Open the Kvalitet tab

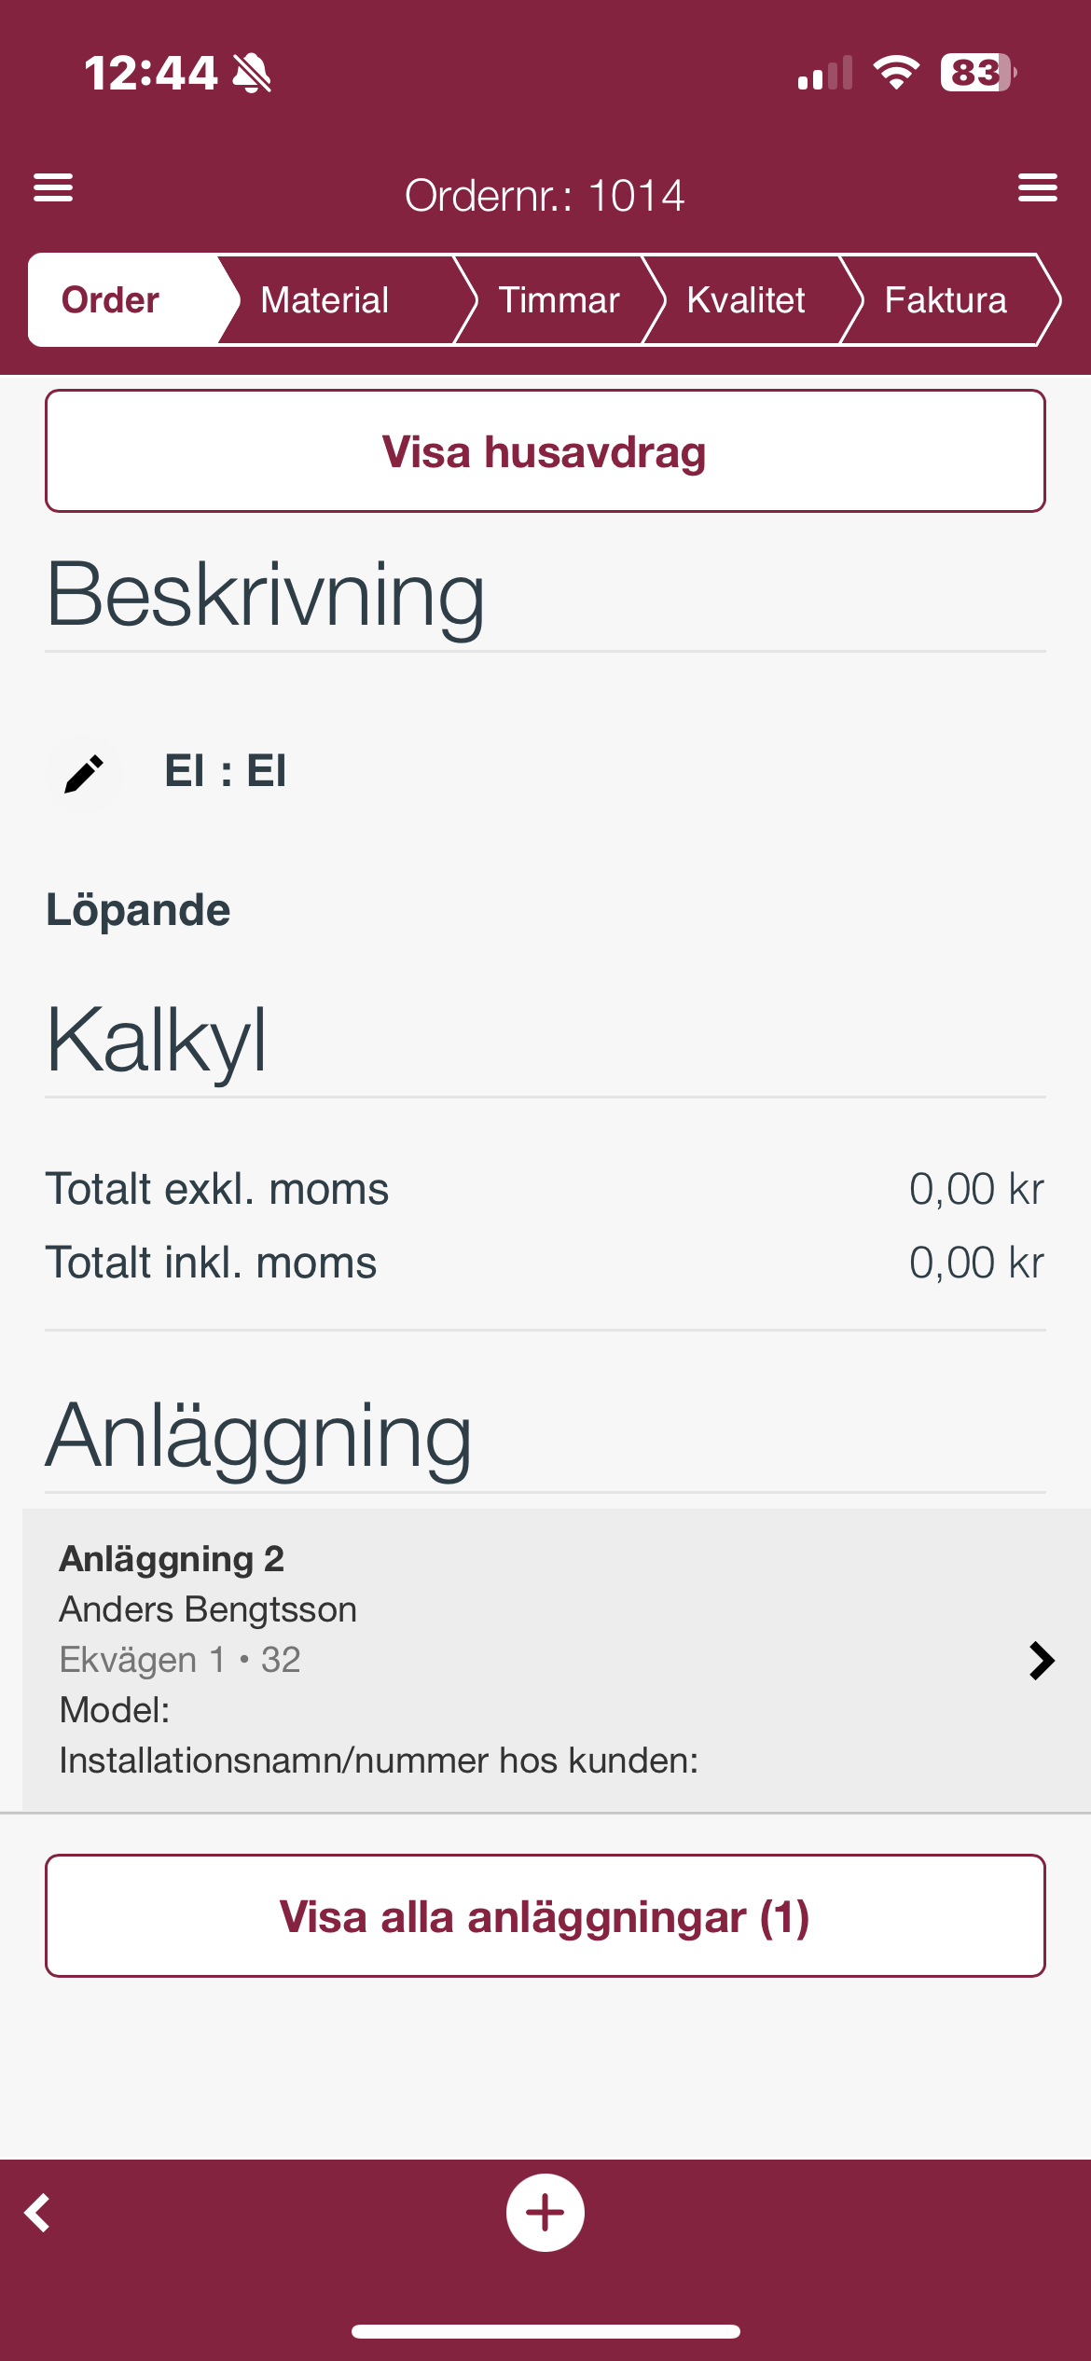745,300
